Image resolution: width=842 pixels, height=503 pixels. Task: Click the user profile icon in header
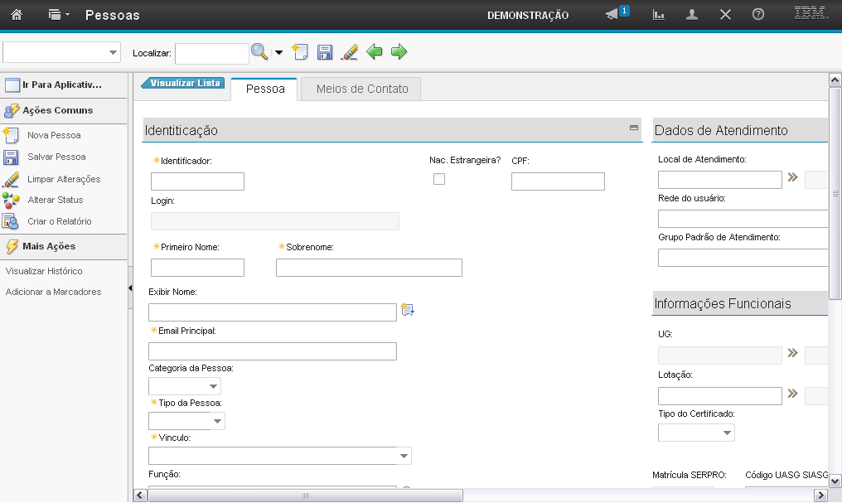tap(692, 15)
